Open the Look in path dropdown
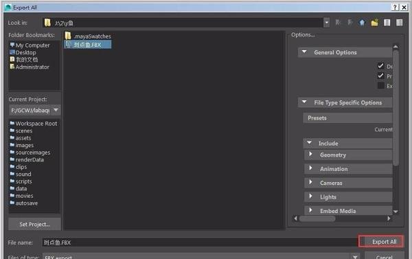The image size is (412, 259). 326,23
